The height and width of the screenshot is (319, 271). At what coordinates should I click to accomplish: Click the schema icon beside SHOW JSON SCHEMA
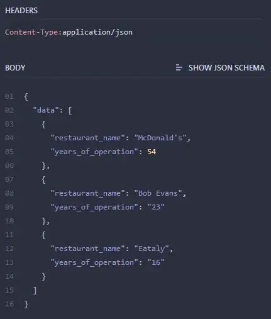pos(179,67)
